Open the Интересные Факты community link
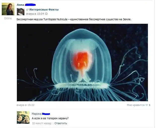The width and height of the screenshot is (158, 128). point(44,9)
